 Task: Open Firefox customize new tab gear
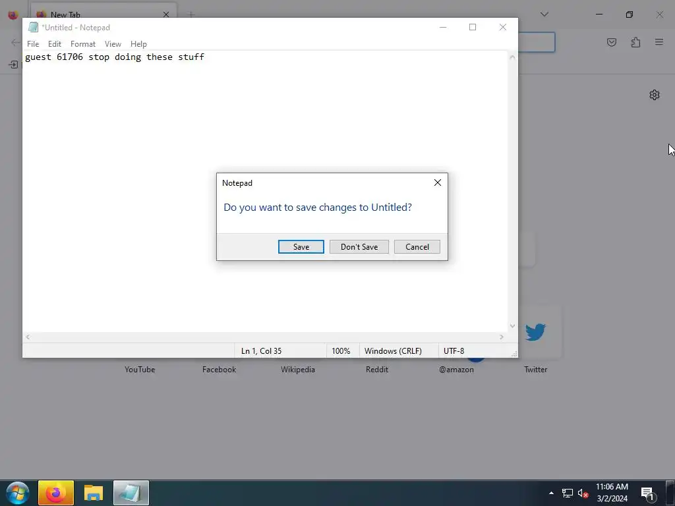tap(655, 95)
